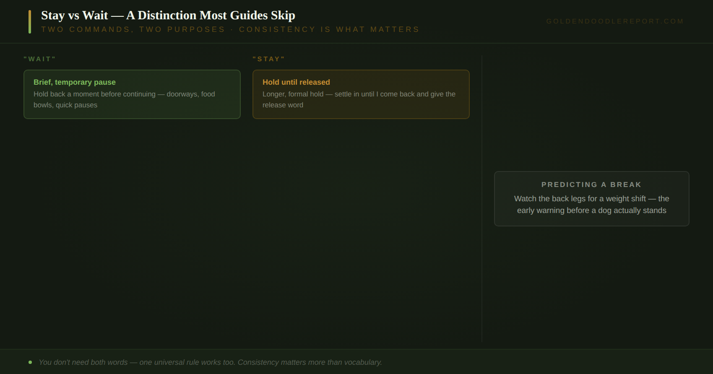This screenshot has height=374, width=713.
Task: Click the green-bordered Wait card
Action: click(x=132, y=94)
